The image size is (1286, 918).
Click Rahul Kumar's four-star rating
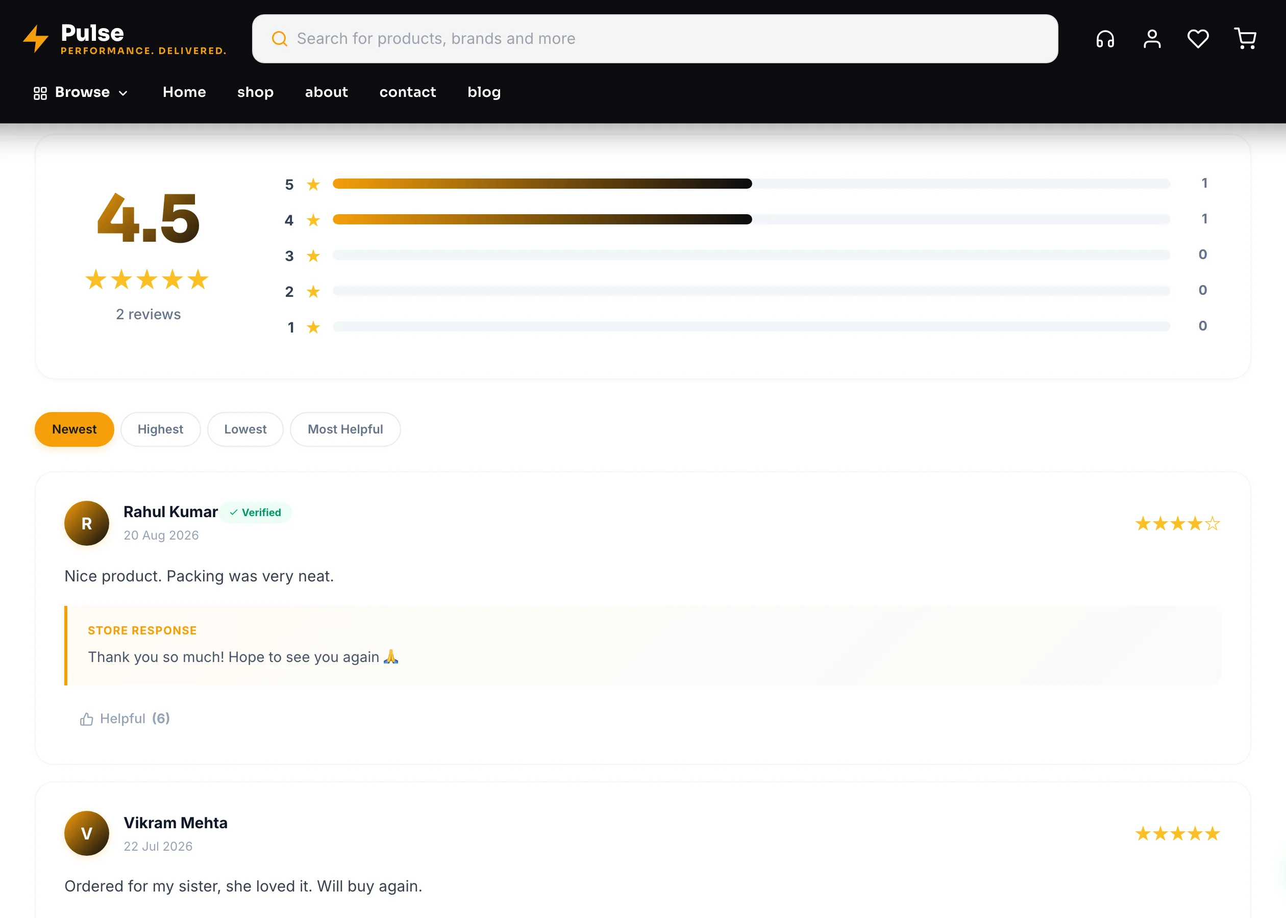coord(1177,523)
